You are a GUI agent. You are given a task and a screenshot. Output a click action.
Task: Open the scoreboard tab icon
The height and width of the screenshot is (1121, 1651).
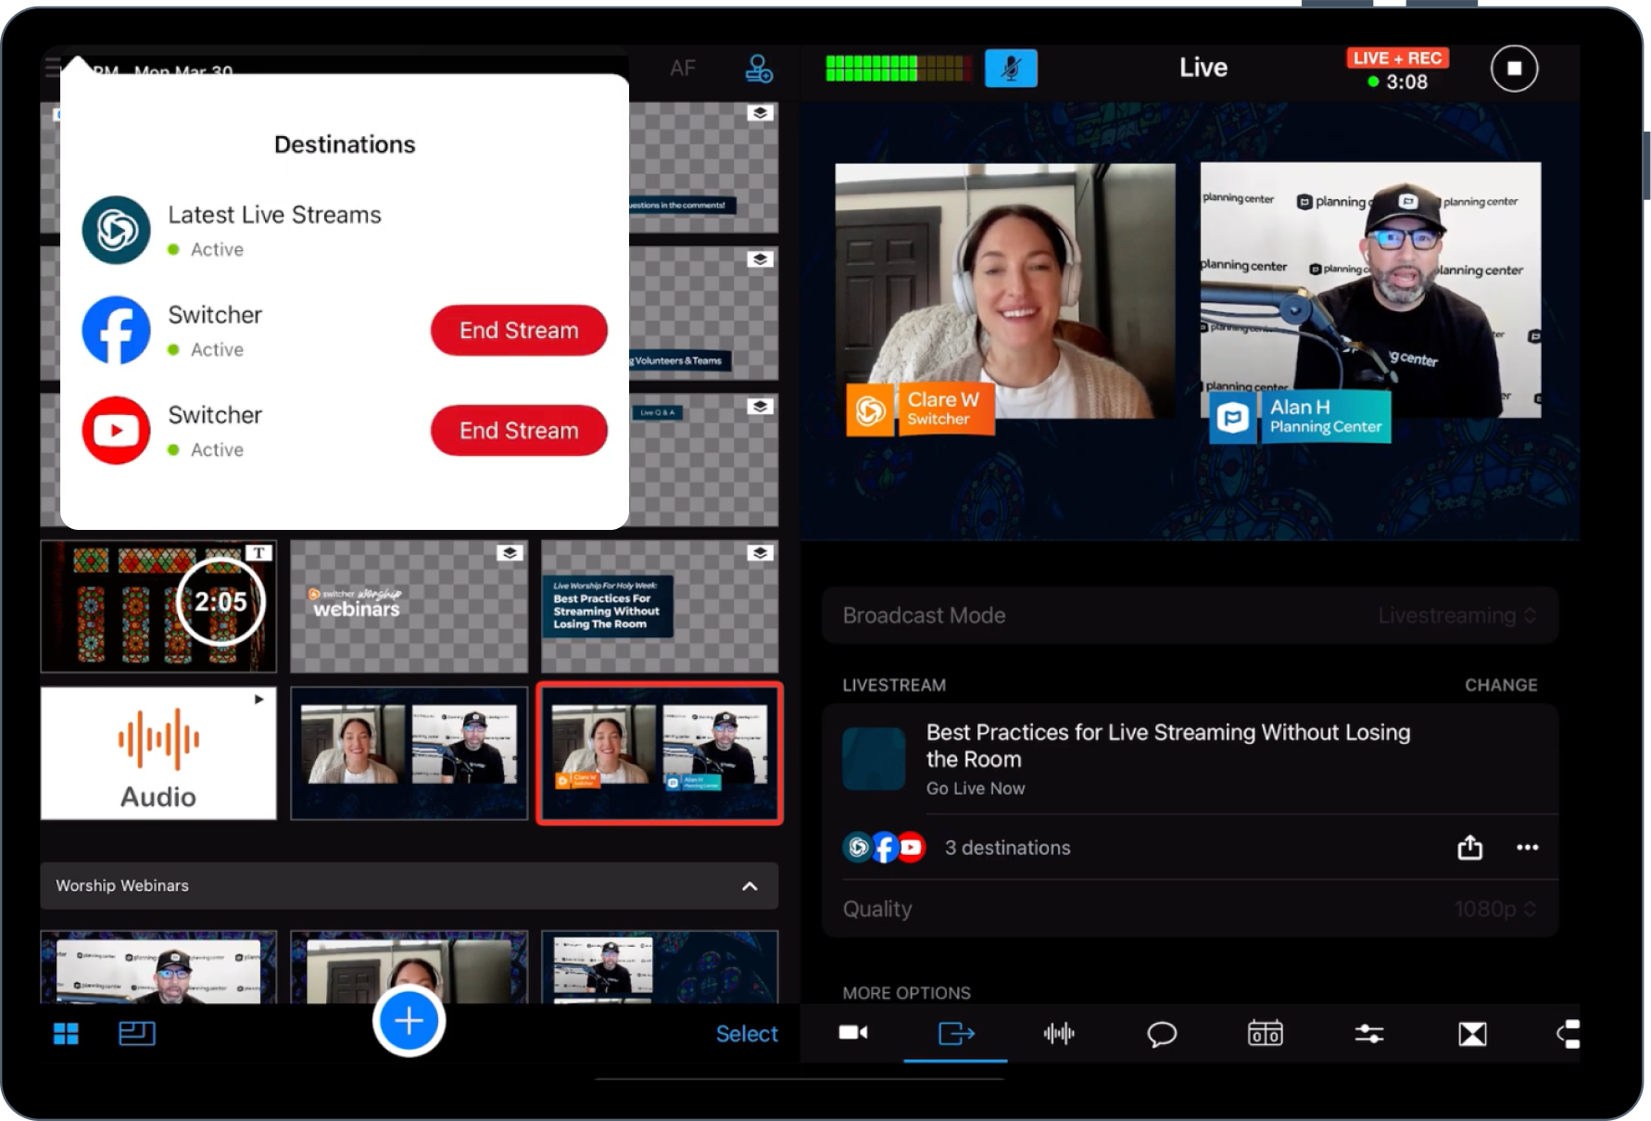pyautogui.click(x=1266, y=1032)
